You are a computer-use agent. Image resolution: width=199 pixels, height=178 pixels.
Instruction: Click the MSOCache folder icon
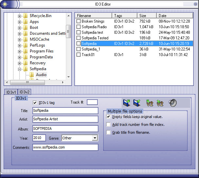point(26,39)
